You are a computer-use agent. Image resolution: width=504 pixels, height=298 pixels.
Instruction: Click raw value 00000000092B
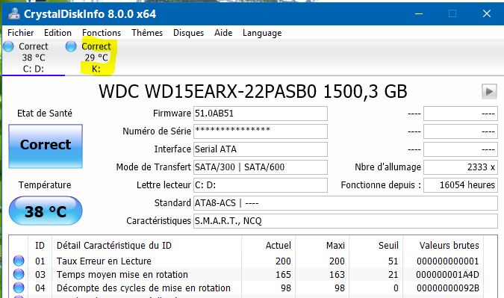[448, 288]
